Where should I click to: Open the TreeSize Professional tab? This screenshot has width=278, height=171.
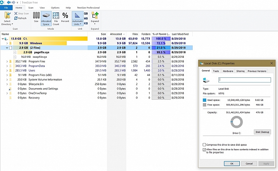click(88, 8)
